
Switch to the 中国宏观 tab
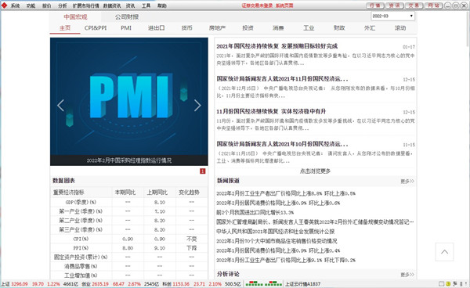(75, 16)
